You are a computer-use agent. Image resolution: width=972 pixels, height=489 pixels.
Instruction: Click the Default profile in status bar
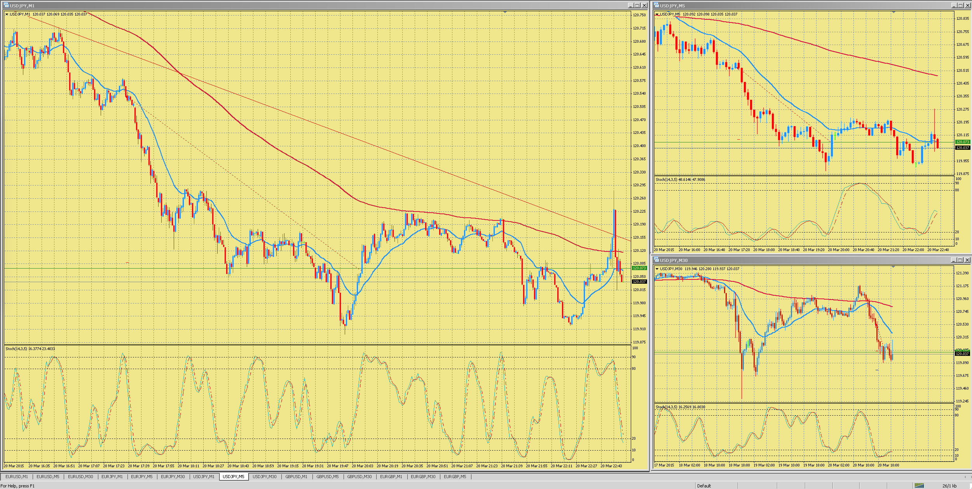[704, 486]
